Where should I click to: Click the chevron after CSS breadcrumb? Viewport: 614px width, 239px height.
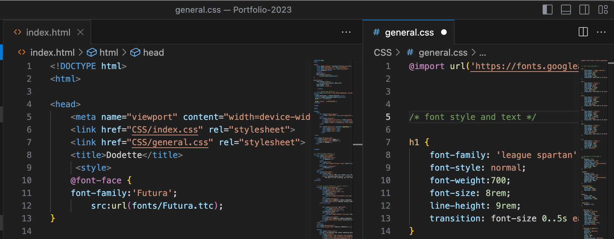[398, 52]
